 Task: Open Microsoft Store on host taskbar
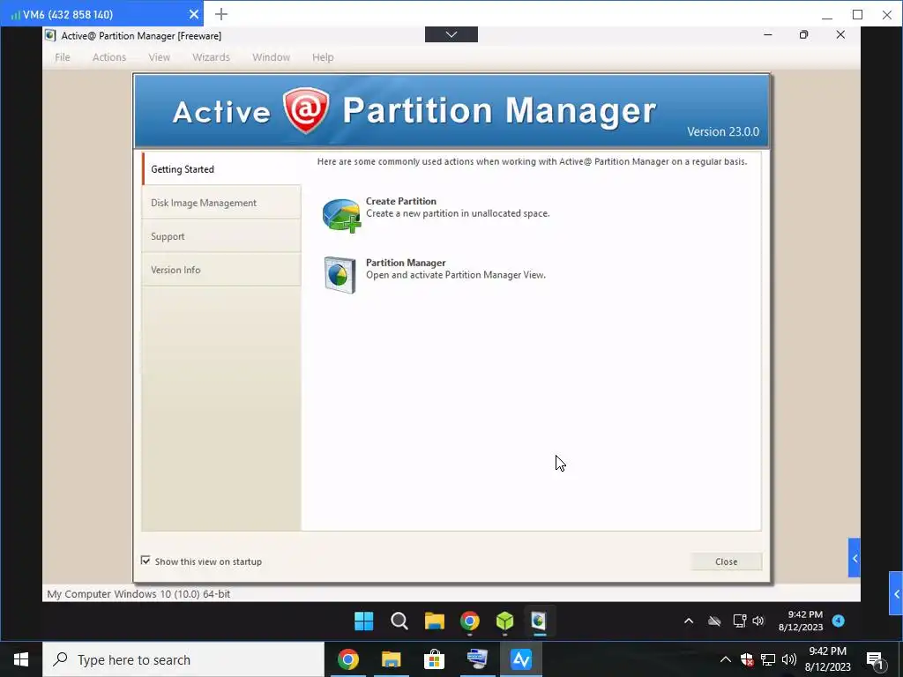tap(434, 659)
